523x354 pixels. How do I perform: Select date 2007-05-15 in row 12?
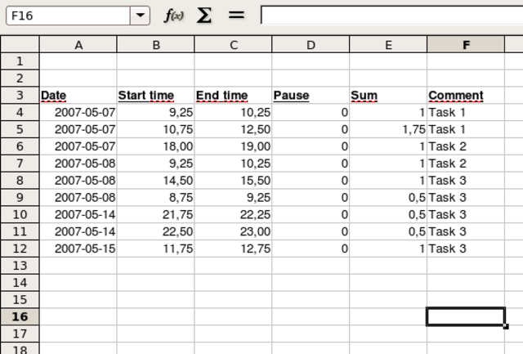tap(78, 249)
